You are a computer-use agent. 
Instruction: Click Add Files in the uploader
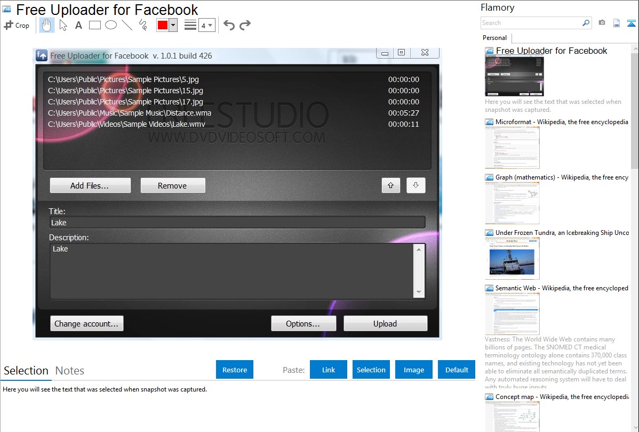click(90, 186)
